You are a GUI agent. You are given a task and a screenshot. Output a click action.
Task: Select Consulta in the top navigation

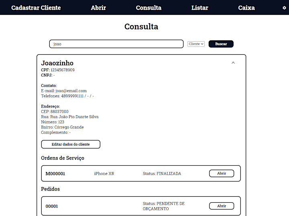pyautogui.click(x=149, y=8)
